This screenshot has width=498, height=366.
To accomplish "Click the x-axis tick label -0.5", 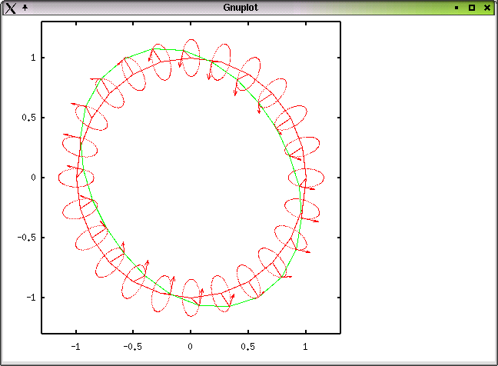I will [x=133, y=347].
